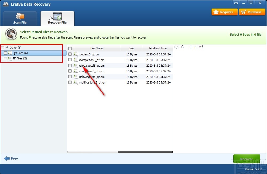Select file name kglobalaccel5_qt.qm
This screenshot has width=267, height=174.
point(92,66)
